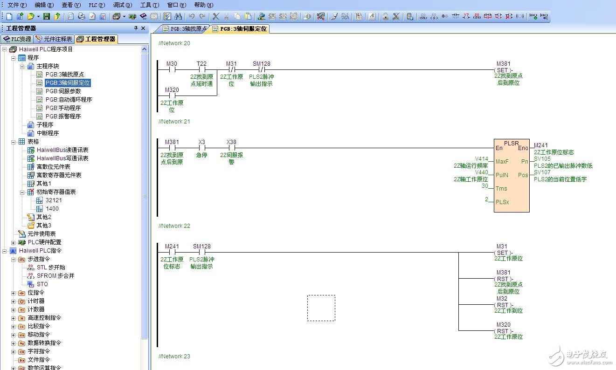
Task: Open 离散寄存器元件表 in the tree
Action: pos(59,175)
